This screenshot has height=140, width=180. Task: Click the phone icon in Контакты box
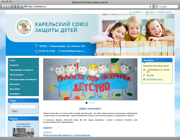[144, 75]
